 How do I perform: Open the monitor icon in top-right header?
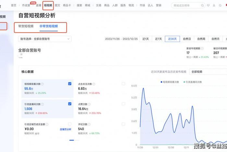[209, 5]
